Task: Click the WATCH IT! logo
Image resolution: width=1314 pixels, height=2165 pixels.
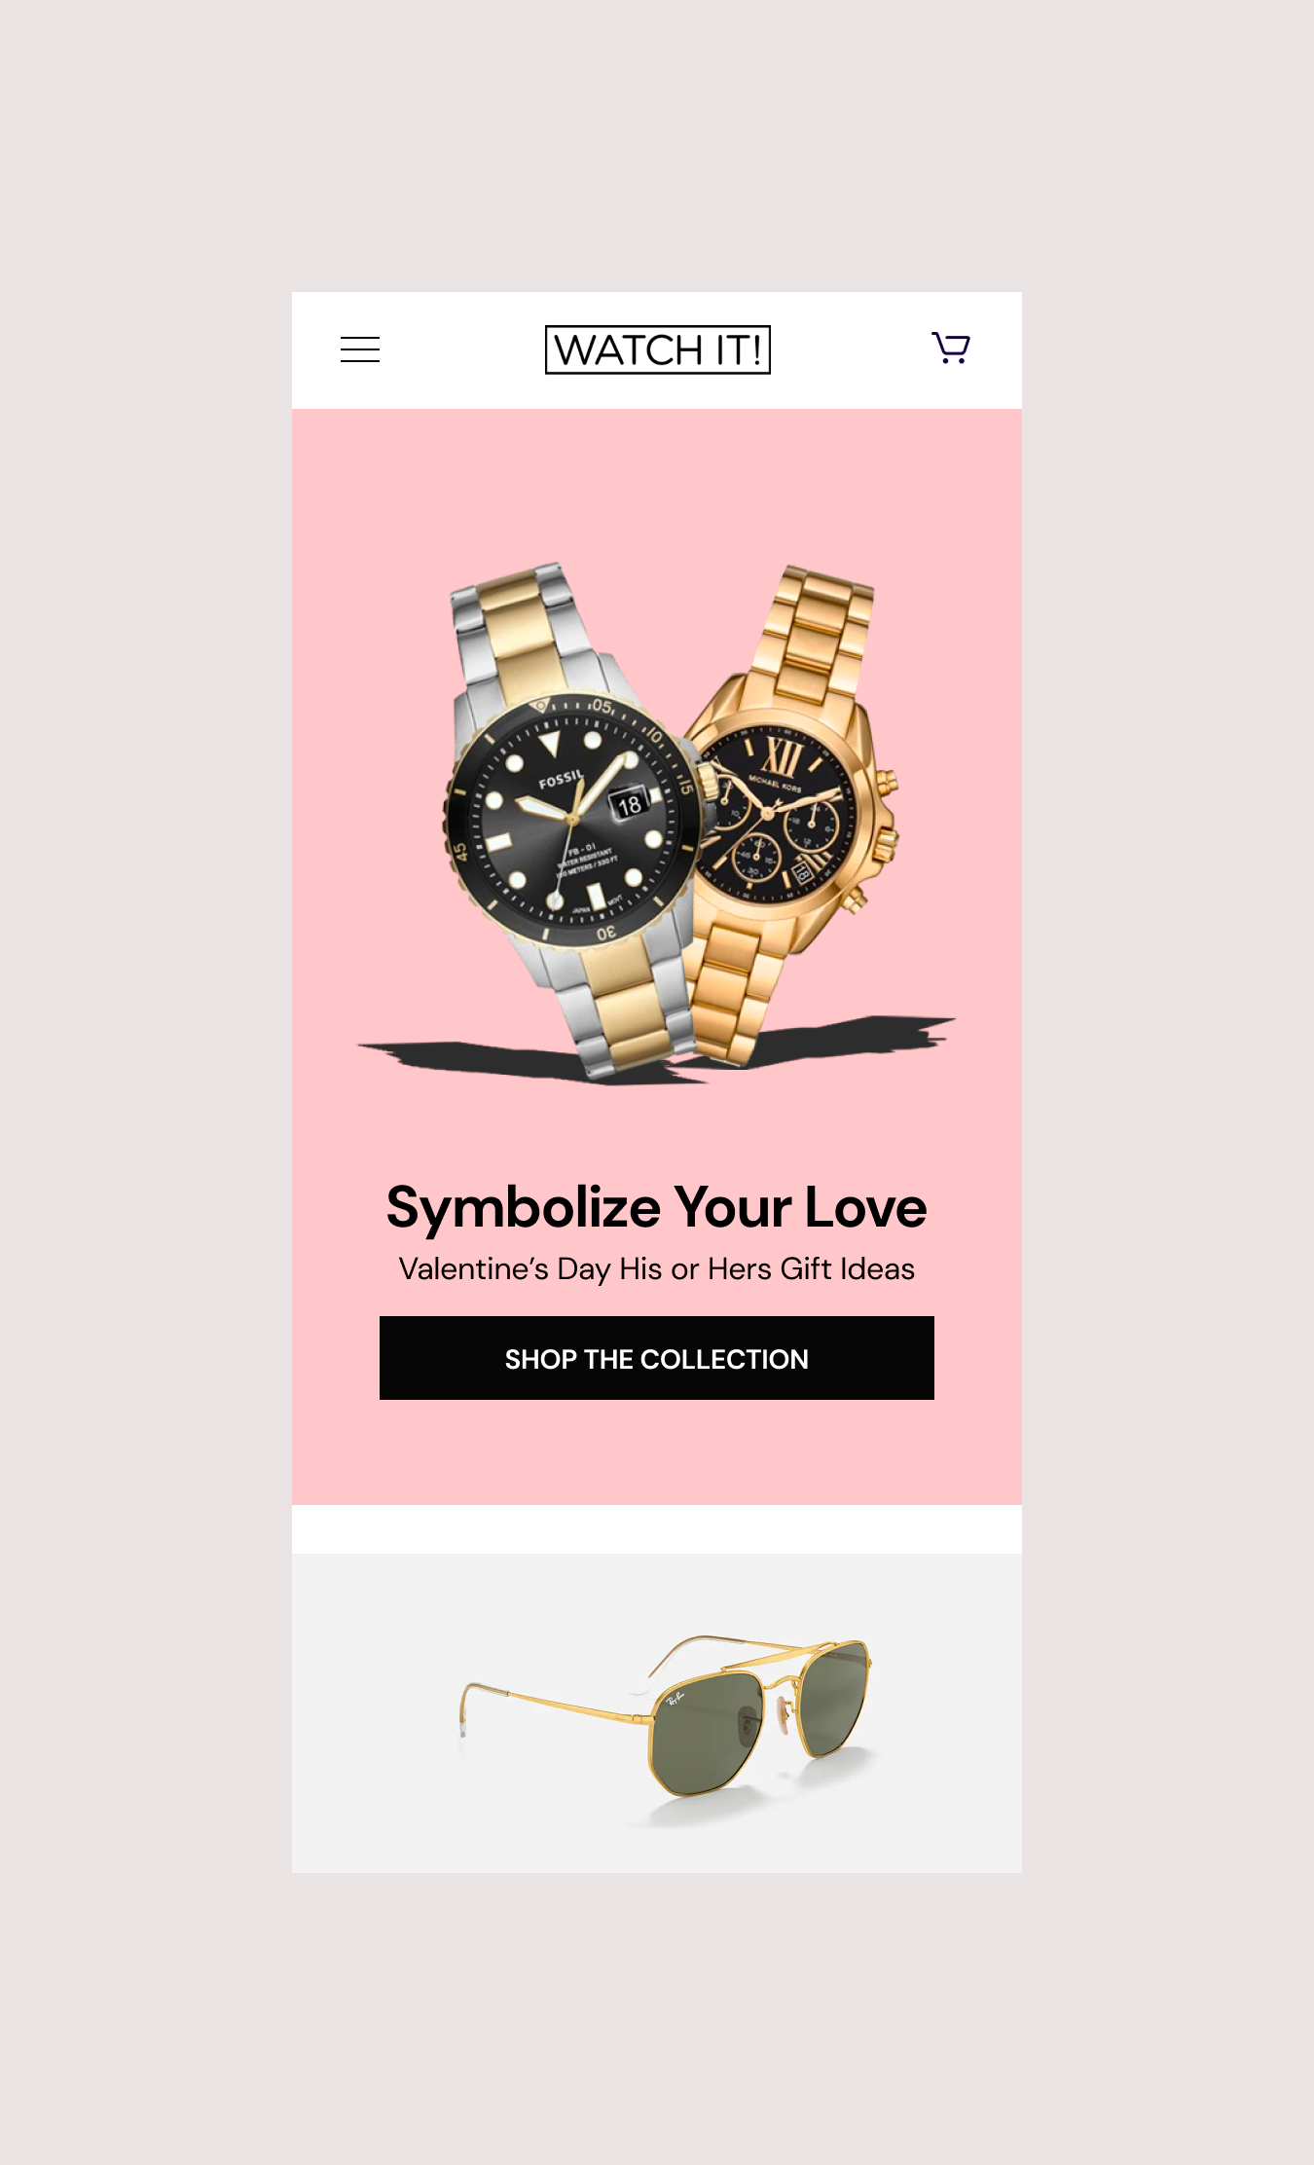Action: (657, 349)
